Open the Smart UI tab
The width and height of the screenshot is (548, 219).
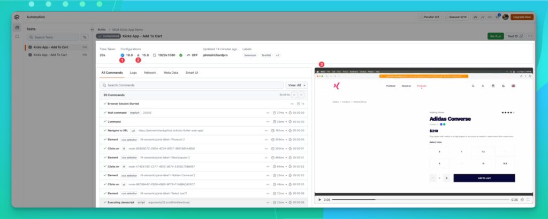pos(192,72)
